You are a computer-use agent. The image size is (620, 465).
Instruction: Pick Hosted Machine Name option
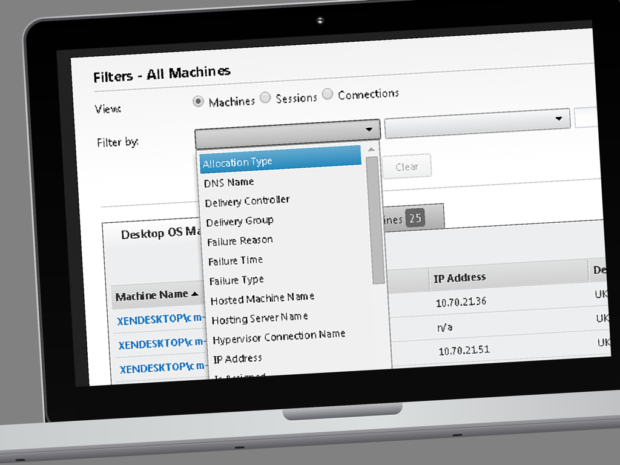[x=262, y=298]
